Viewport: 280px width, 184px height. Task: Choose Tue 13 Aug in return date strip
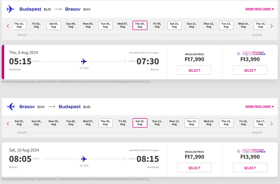(191, 123)
